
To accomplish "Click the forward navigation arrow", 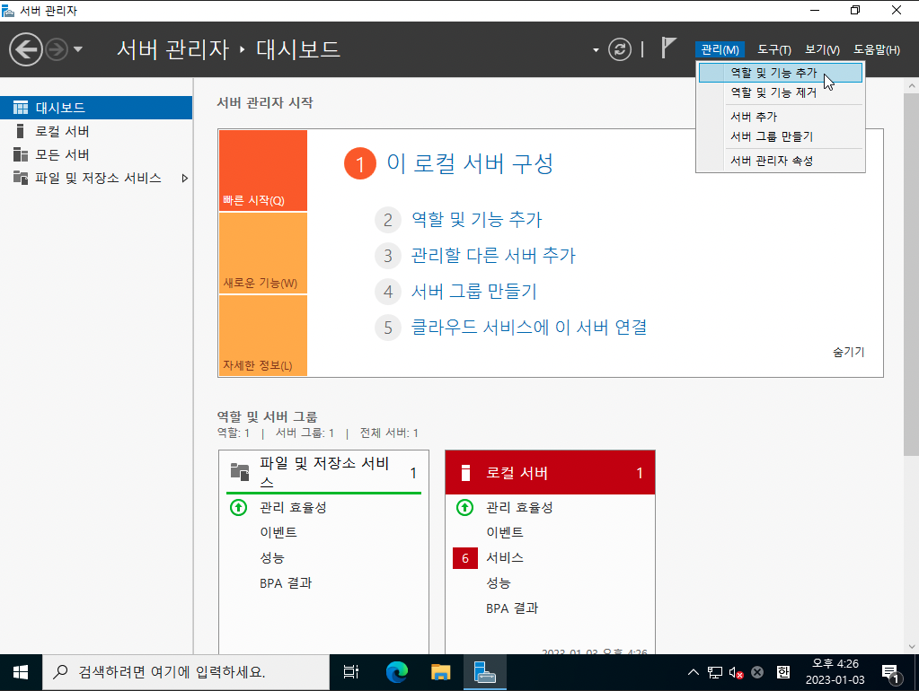I will pos(57,49).
